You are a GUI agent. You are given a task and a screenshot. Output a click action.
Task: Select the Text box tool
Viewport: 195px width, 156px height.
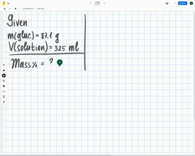click(4, 97)
